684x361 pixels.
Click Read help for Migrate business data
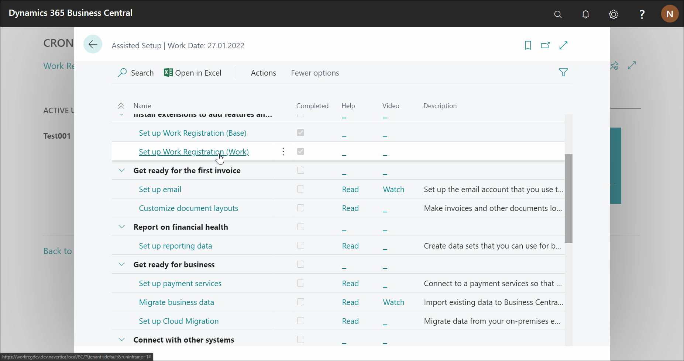(x=350, y=302)
